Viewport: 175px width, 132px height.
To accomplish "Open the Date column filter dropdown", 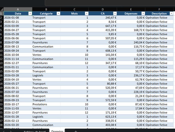I will coord(30,14).
